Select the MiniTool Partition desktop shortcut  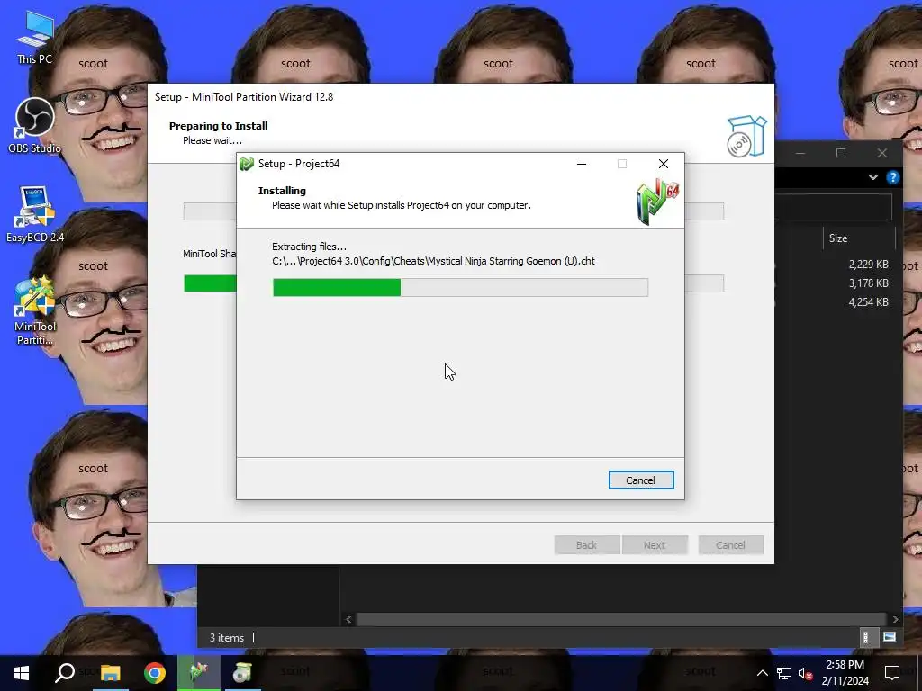click(35, 311)
